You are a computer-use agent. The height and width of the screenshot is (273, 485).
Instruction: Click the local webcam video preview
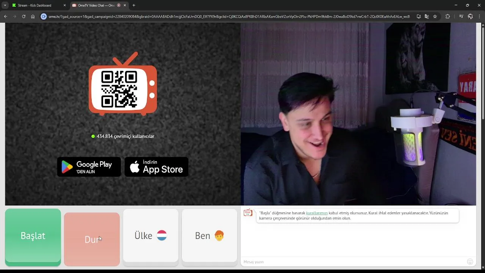358,114
